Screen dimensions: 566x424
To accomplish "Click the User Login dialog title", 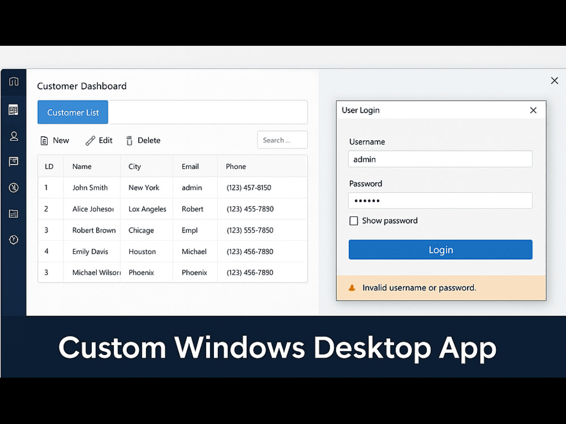I will coord(361,110).
